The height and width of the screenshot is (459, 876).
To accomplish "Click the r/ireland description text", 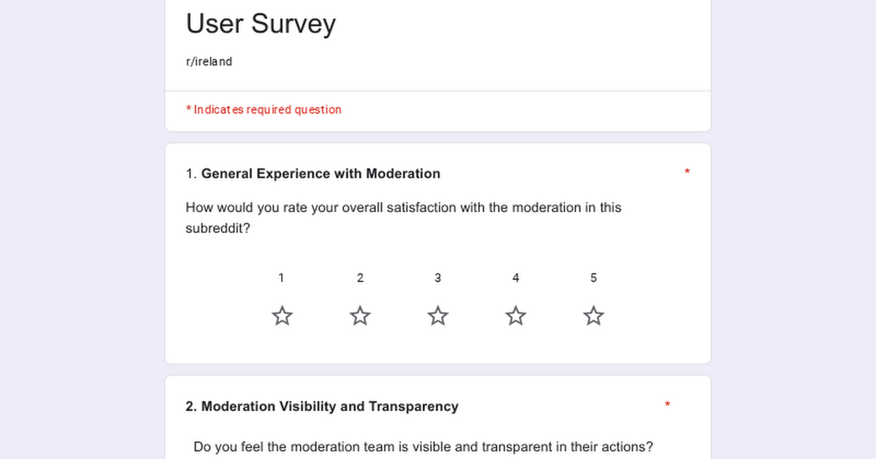I will pos(209,62).
